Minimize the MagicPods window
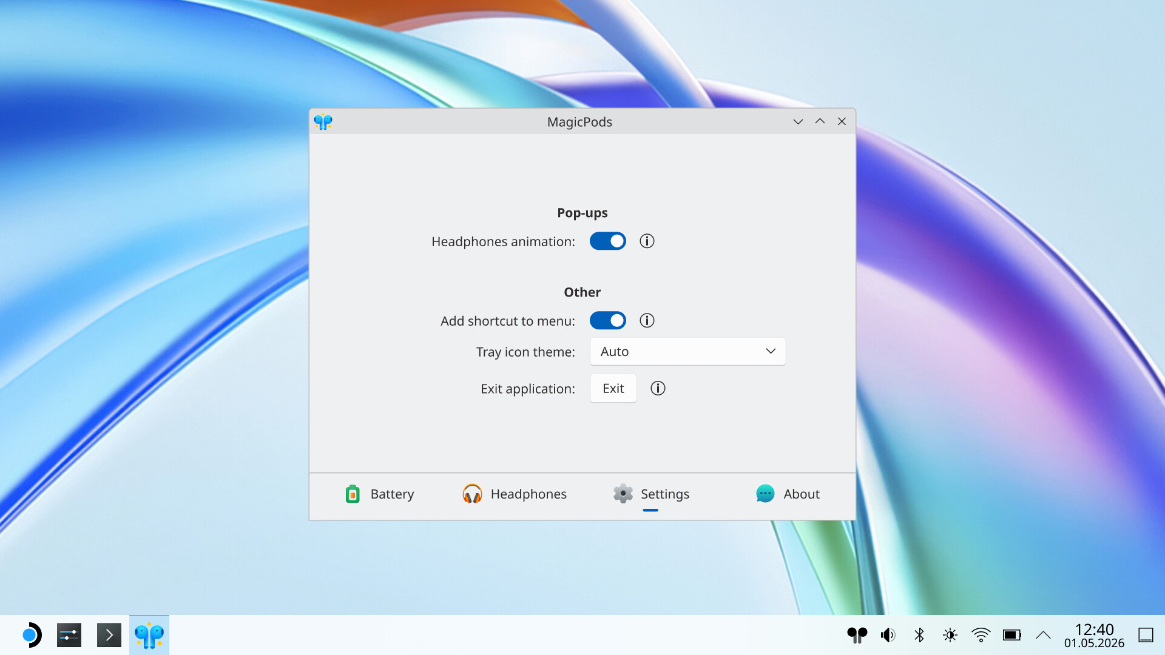The width and height of the screenshot is (1165, 655). 798,122
